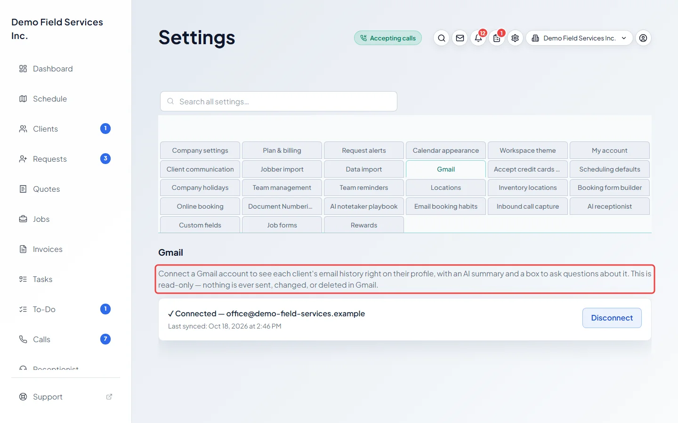
Task: Select the connected office@demo-field-services.example text
Action: (x=296, y=313)
